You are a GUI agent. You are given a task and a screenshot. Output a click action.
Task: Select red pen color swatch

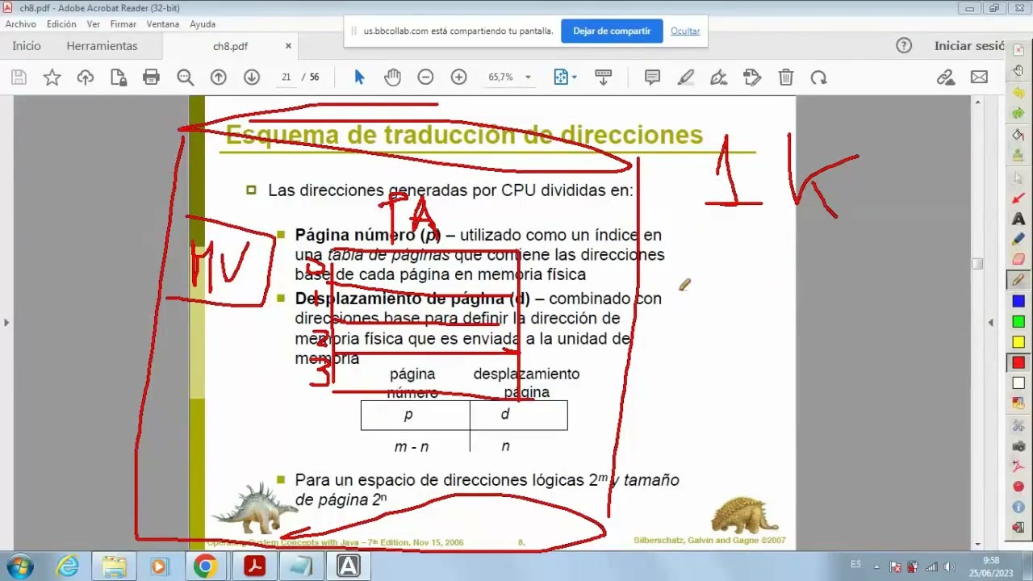[x=1018, y=363]
